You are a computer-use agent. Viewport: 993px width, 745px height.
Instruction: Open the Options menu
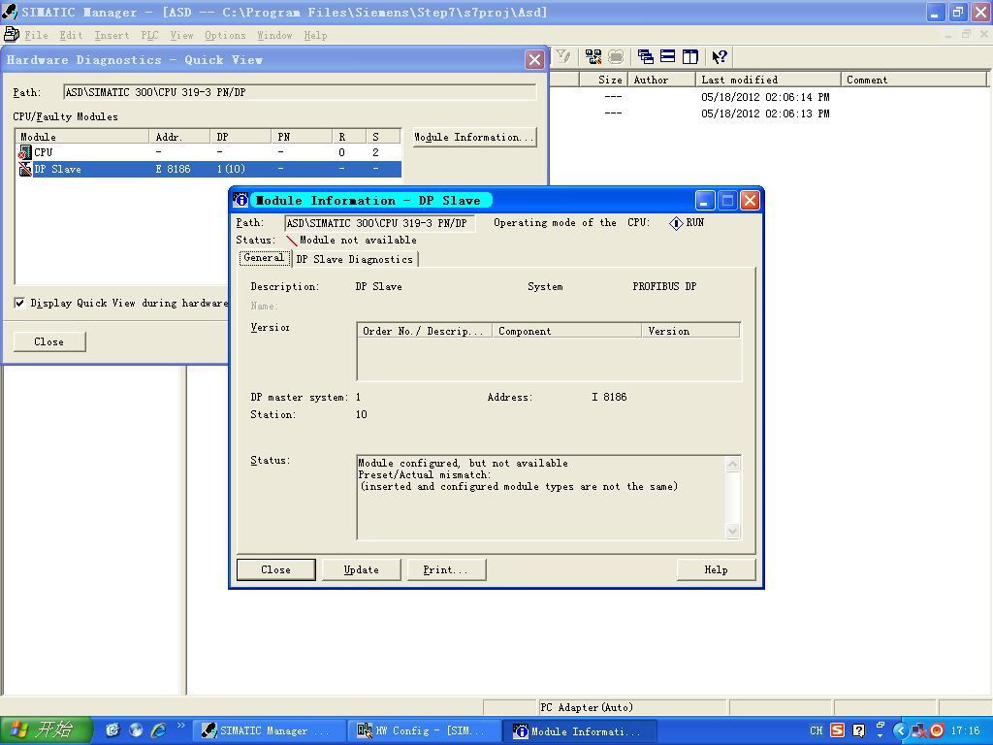[225, 36]
